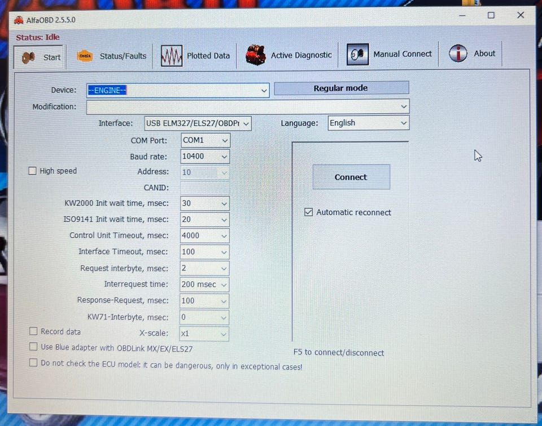Open the disabled Address dropdown

[224, 172]
